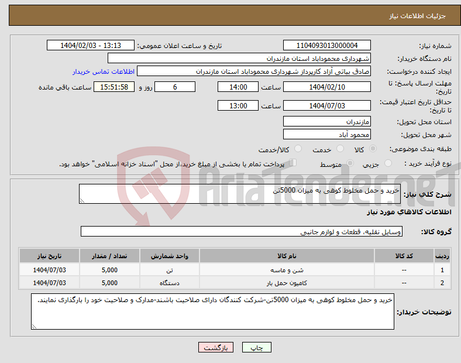The image size is (461, 363).
Task: Click quantity 5,000 in شن و ماسه row
Action: (109, 270)
